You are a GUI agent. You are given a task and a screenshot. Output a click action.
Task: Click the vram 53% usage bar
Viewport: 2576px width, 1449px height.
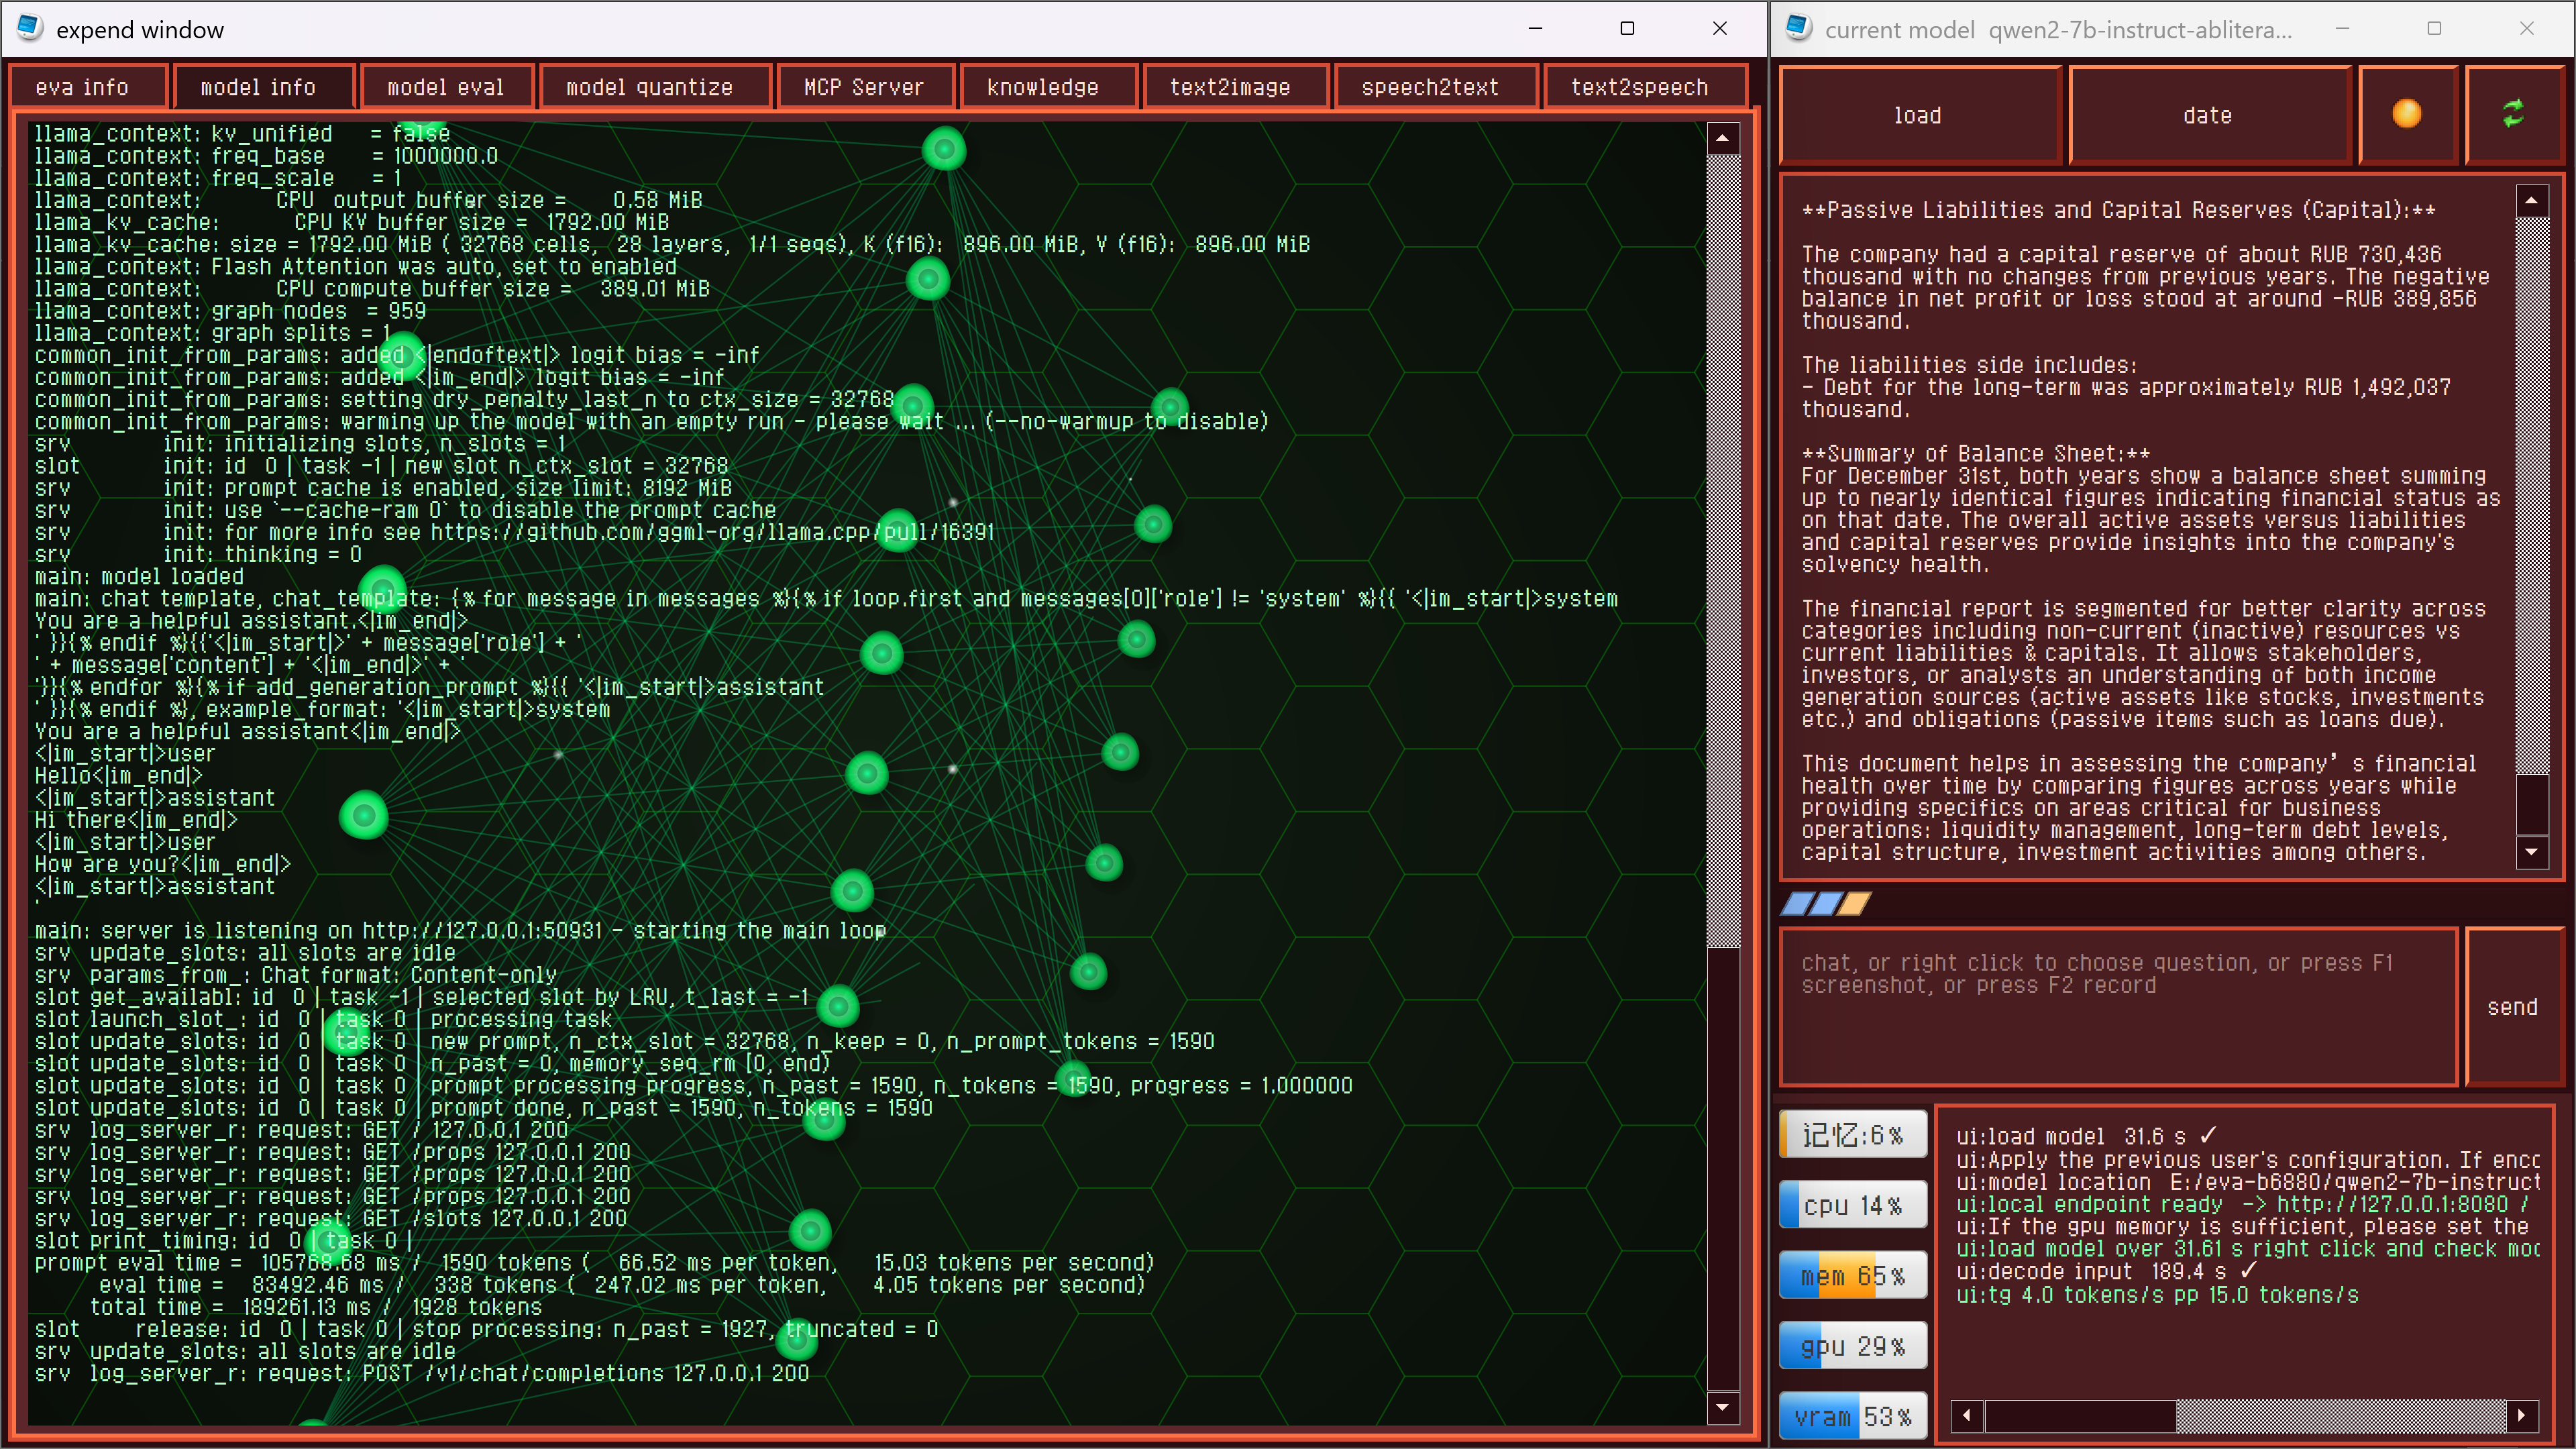pos(1852,1417)
